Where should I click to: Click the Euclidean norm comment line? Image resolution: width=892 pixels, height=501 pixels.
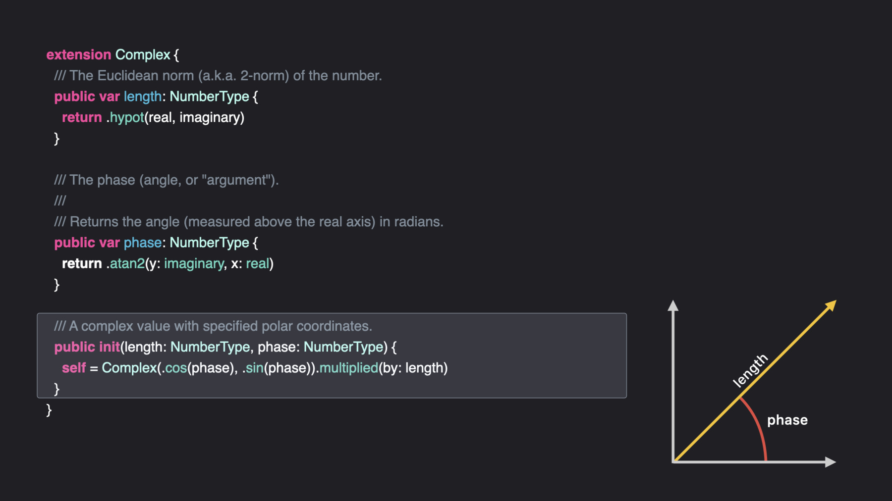coord(218,76)
